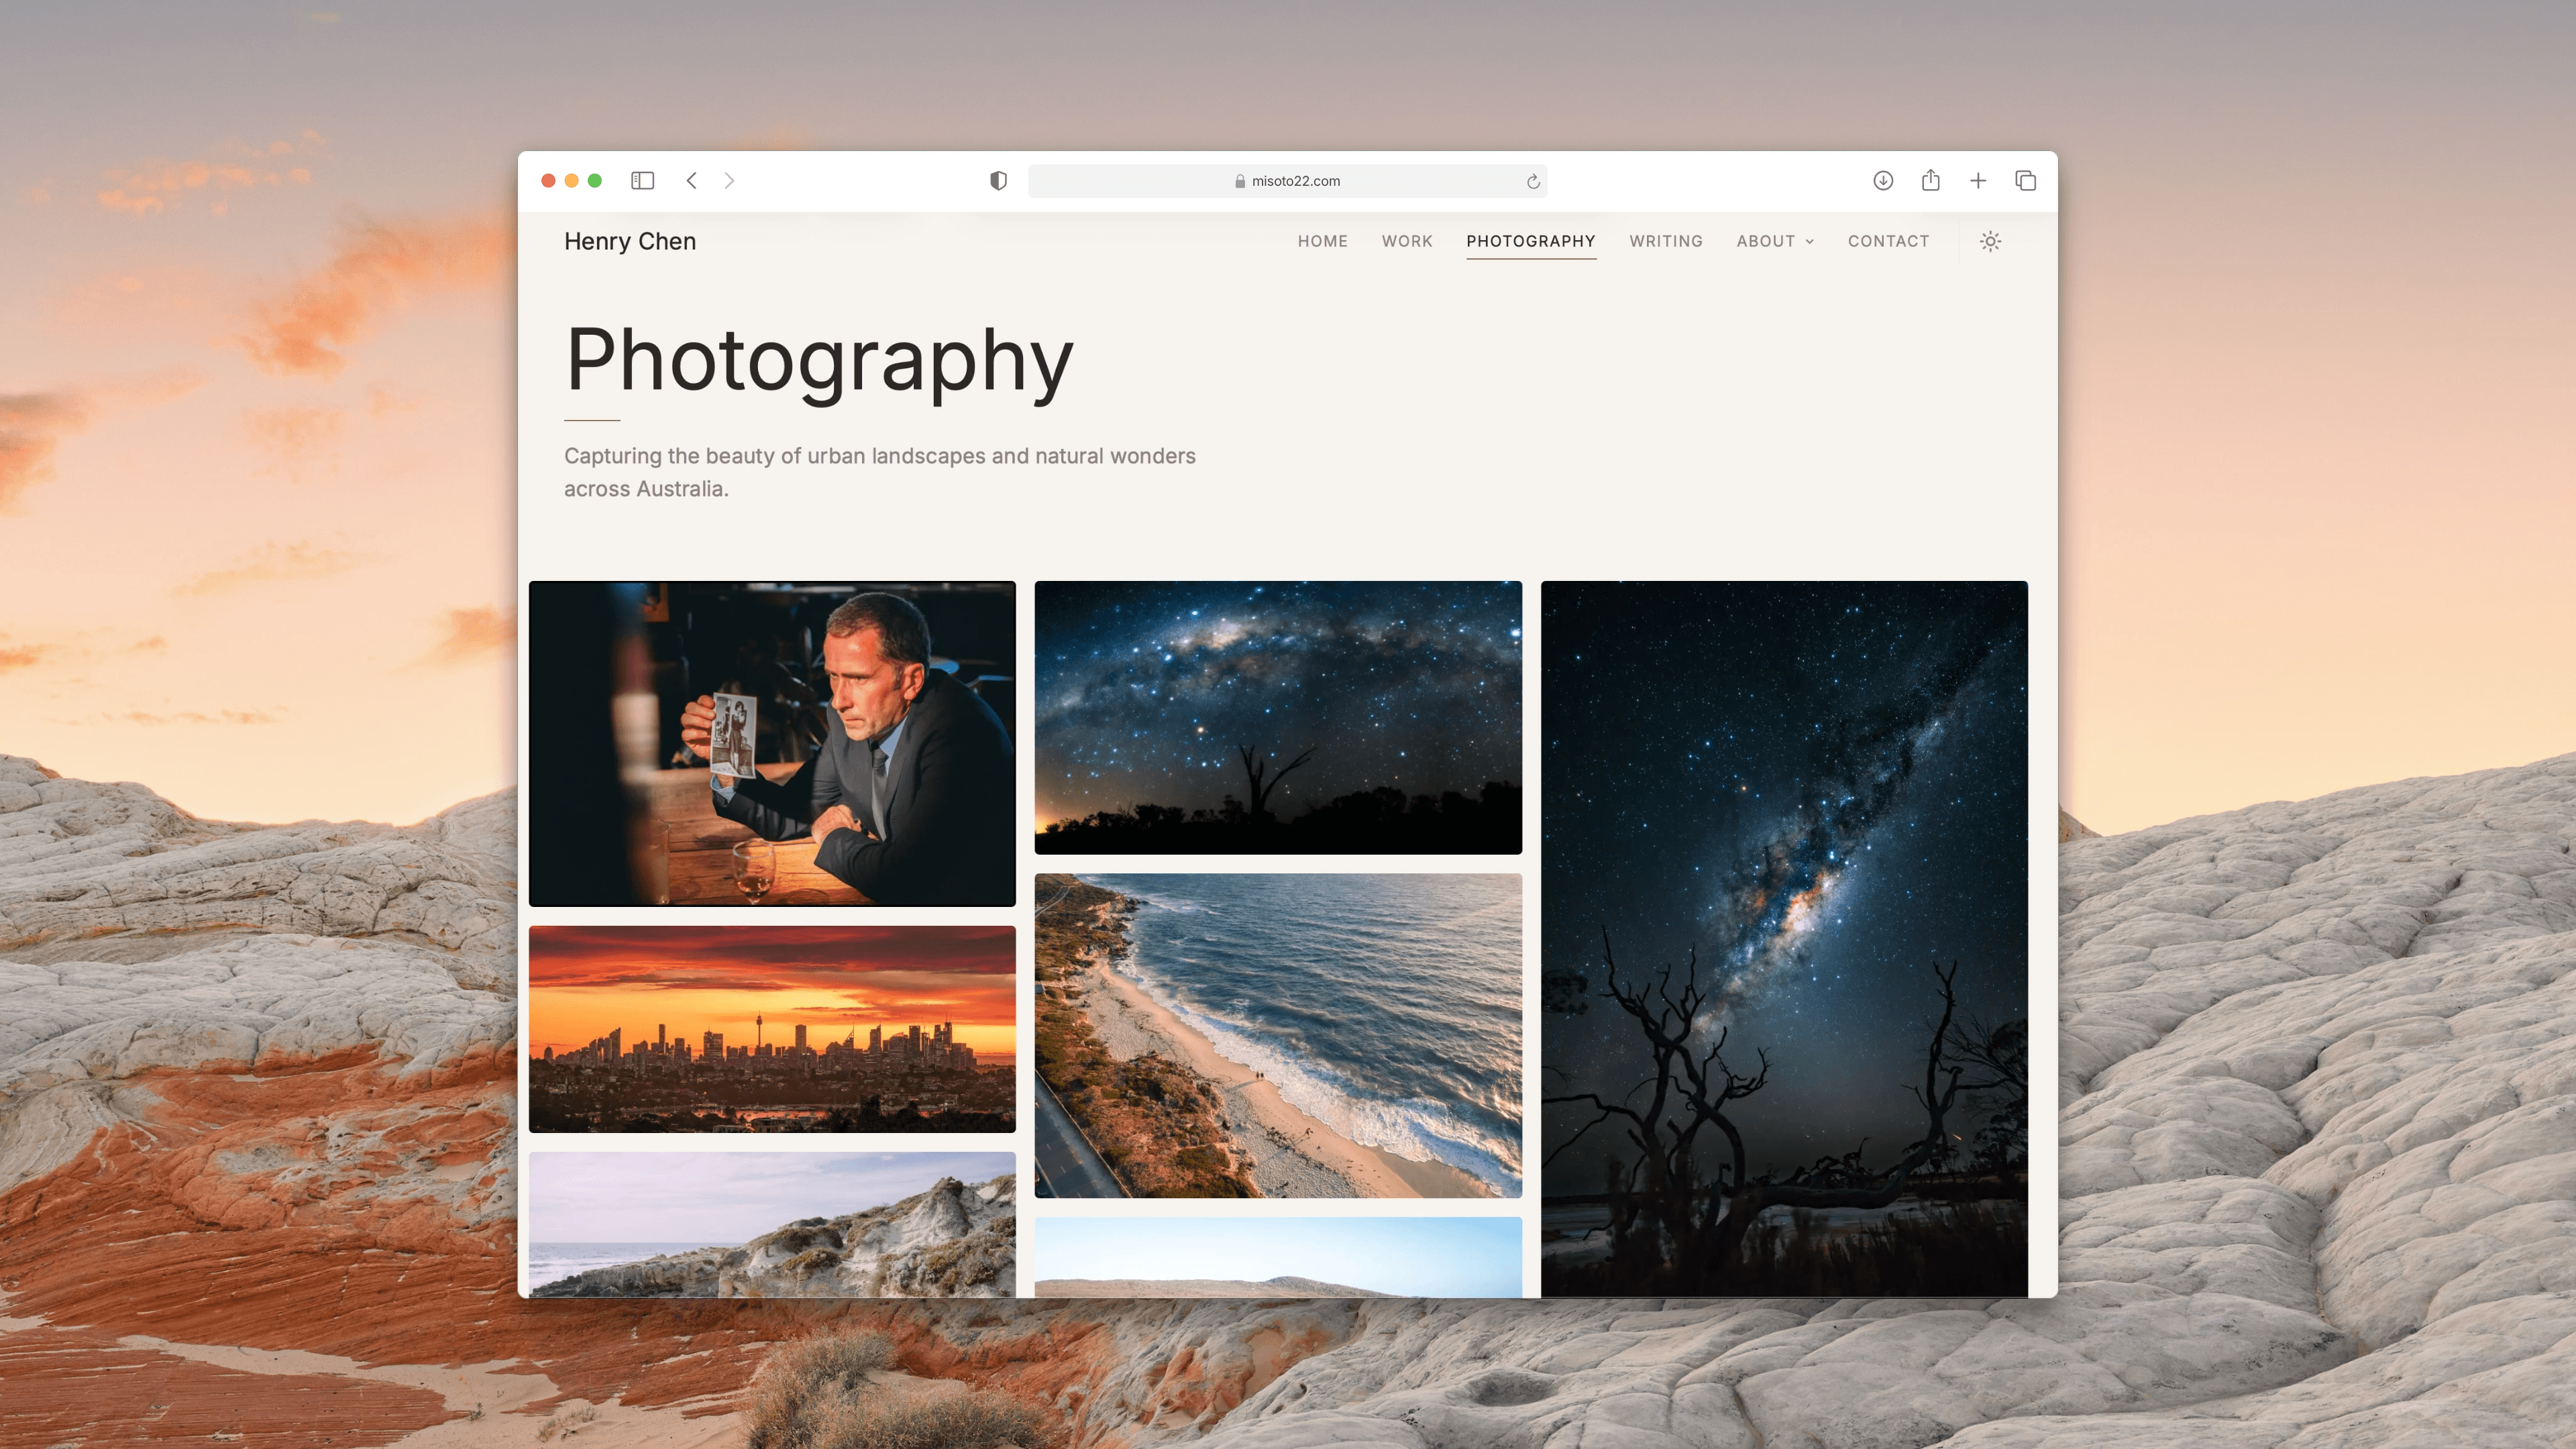Open the ABOUT chevron menu
The image size is (2576, 1449).
tap(1808, 241)
